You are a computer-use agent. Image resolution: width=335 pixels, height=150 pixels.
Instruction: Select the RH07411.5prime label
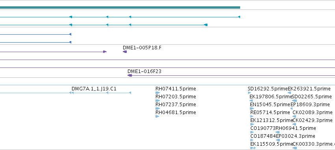(176, 88)
